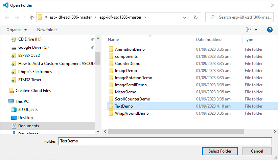
Task: Open the Organize dropdown menu
Action: click(x=17, y=30)
